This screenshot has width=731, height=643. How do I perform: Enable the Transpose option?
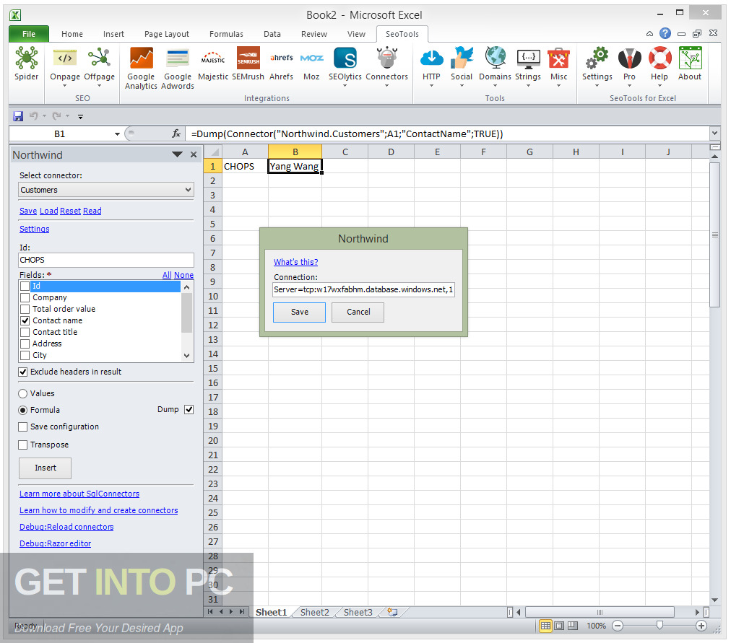click(23, 445)
